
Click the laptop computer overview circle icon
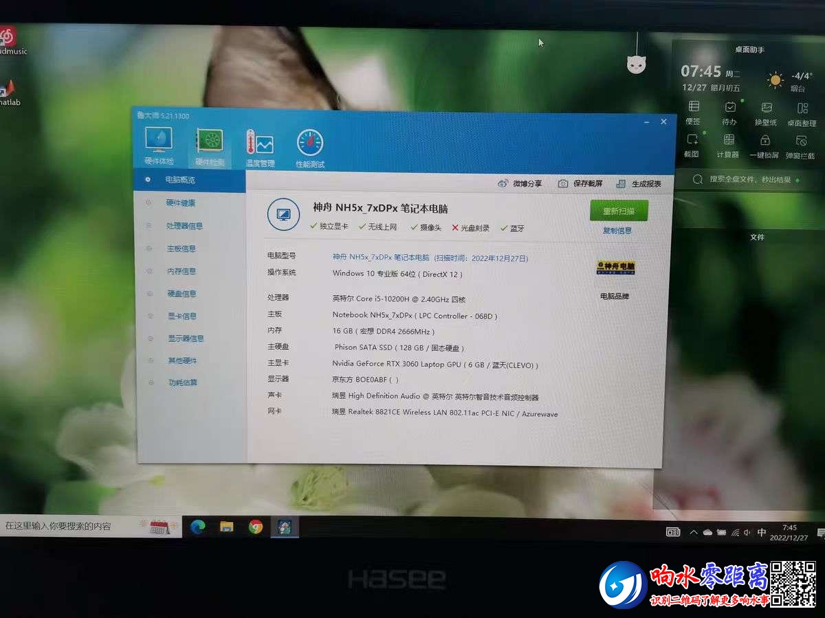(283, 215)
